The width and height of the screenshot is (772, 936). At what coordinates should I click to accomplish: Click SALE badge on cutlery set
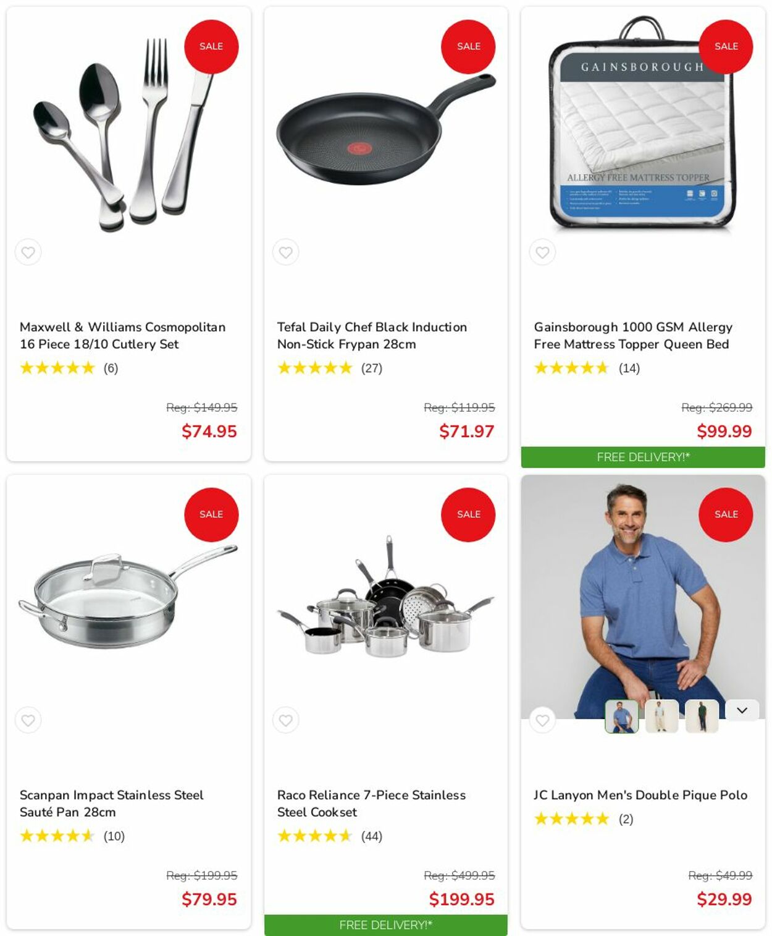tap(211, 46)
